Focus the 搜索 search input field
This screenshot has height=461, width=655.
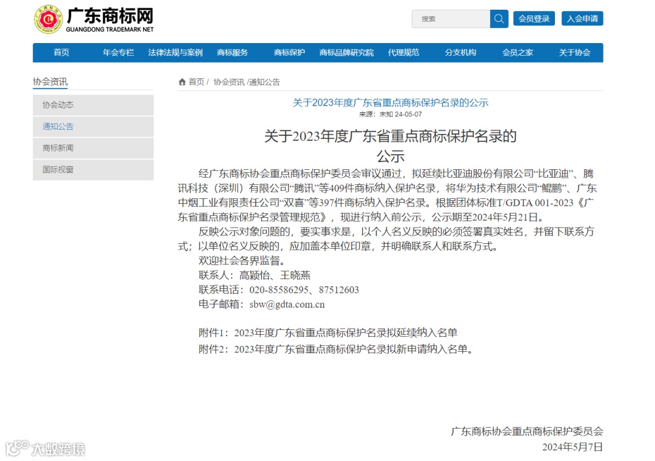[451, 19]
